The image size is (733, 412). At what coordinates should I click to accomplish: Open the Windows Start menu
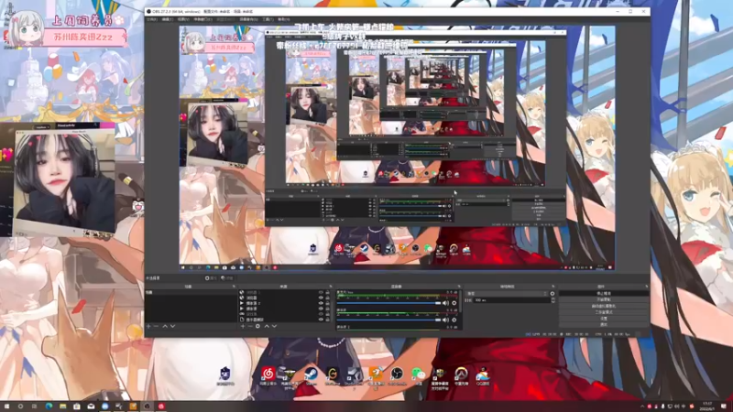tap(6, 407)
